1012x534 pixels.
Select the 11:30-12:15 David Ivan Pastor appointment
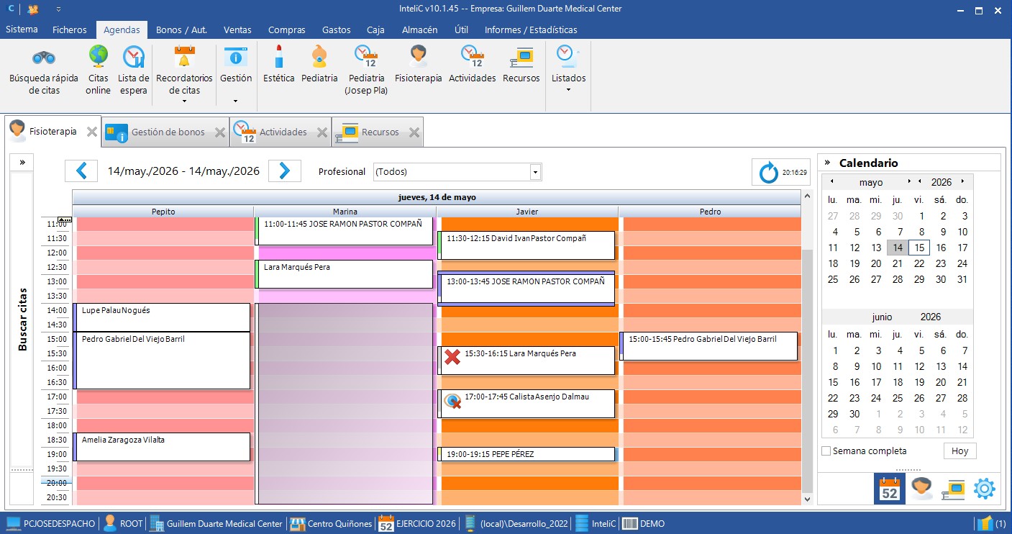point(526,245)
